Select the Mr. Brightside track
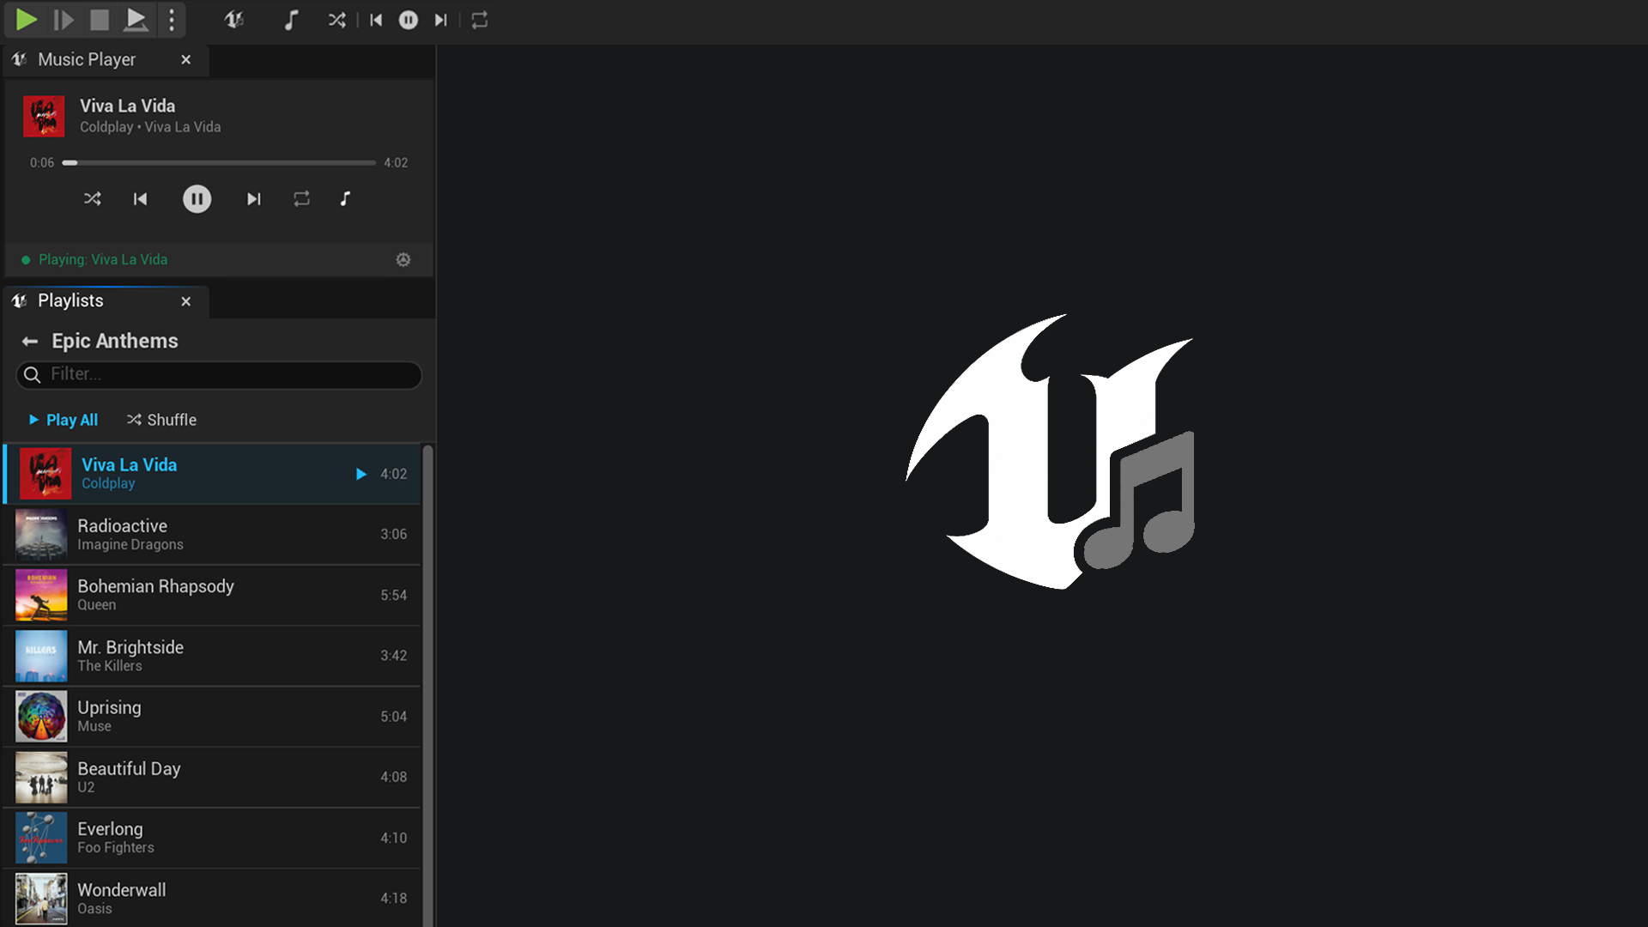Screen dimensions: 1648x927 click(x=212, y=656)
